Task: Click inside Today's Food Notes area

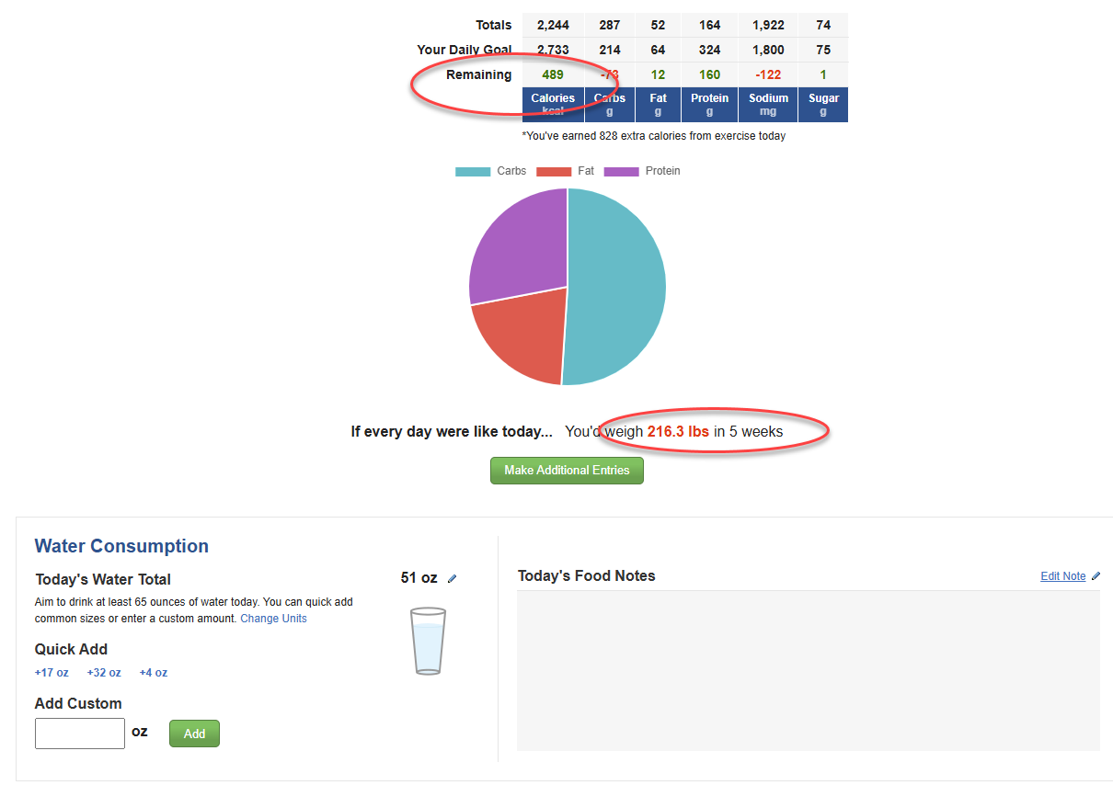Action: [809, 671]
